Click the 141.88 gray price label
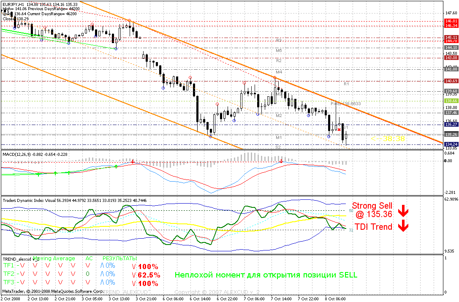 451,69
